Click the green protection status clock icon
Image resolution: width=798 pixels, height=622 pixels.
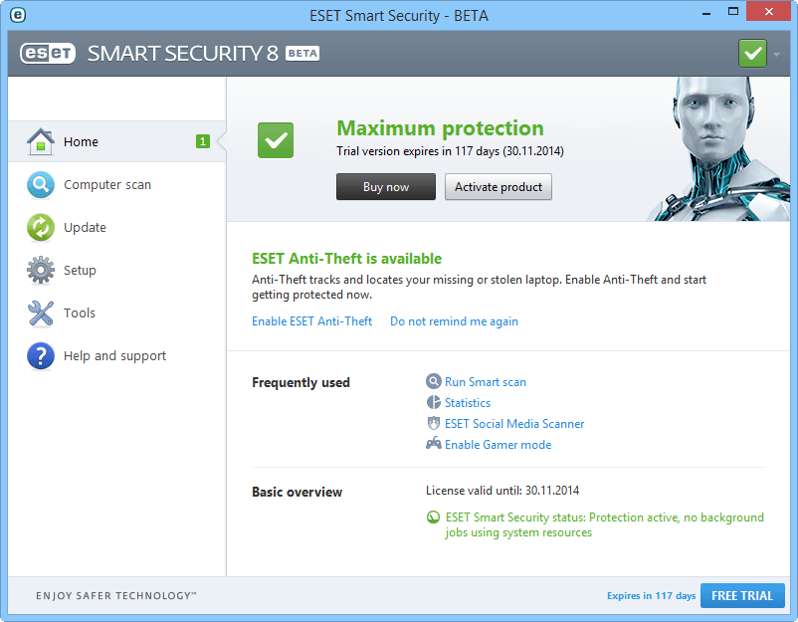tap(433, 518)
